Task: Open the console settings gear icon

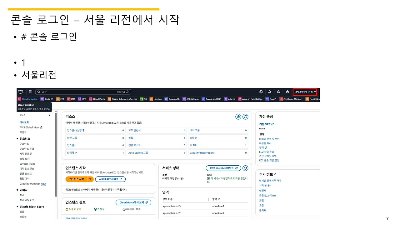Action: (287, 92)
